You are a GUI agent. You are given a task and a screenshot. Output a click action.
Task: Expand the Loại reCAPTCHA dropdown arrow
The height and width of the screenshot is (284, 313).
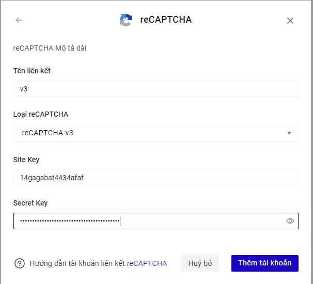pyautogui.click(x=289, y=133)
